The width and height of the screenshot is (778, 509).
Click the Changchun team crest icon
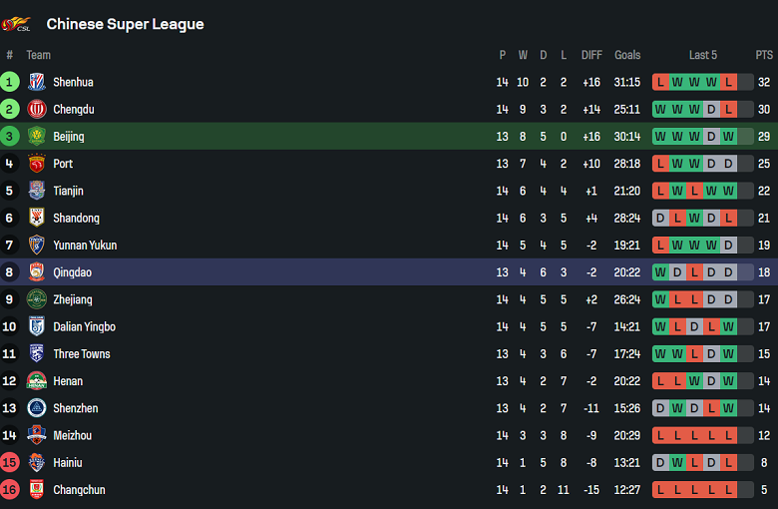click(37, 490)
